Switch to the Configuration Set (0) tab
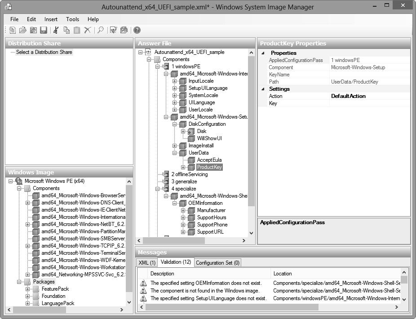416x319 pixels. click(x=218, y=263)
